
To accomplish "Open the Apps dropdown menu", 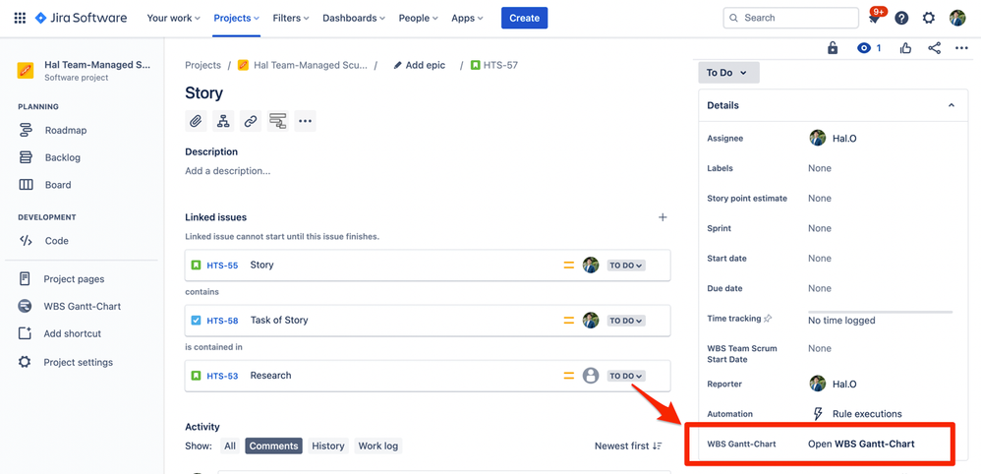I will coord(467,18).
